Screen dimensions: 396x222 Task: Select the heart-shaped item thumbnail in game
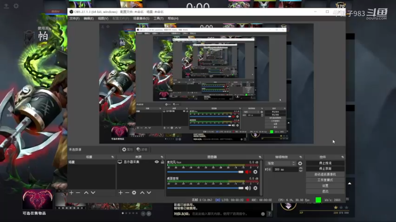38,199
